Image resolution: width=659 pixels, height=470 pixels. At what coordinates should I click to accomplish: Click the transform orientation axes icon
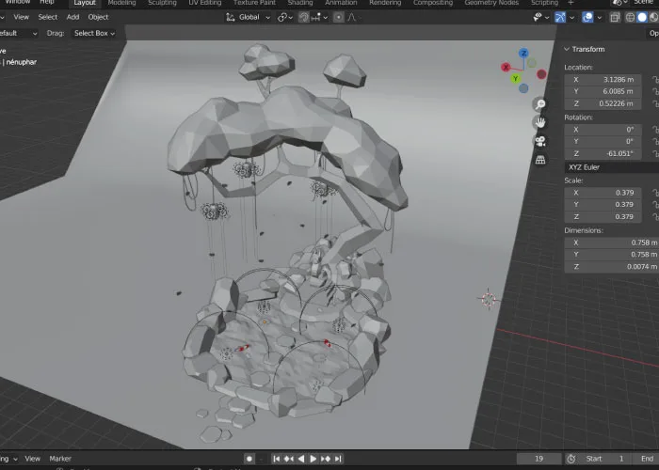[231, 17]
